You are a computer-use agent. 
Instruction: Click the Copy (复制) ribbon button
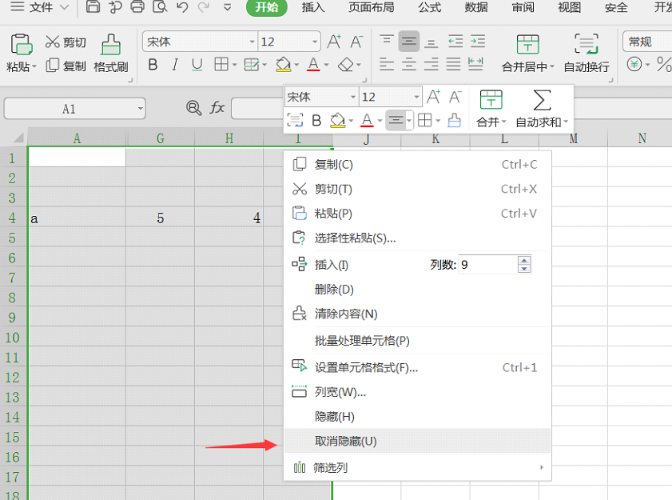(x=66, y=66)
